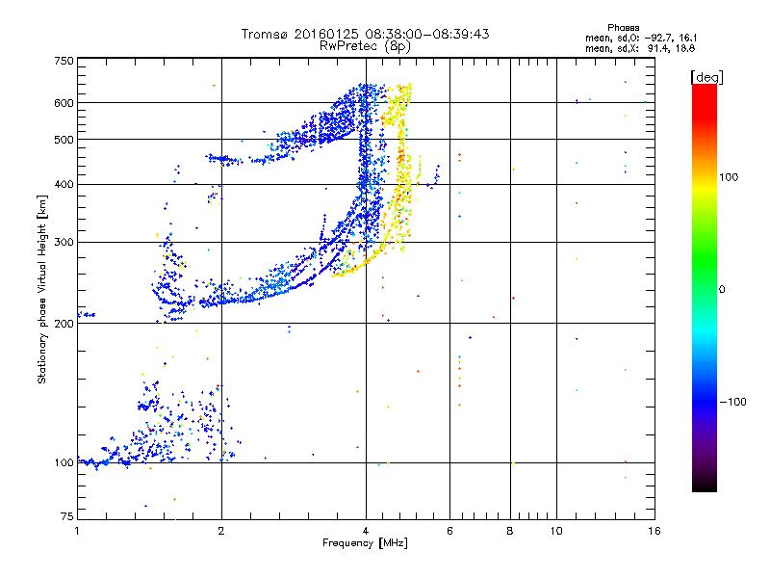Click the black bottom of the colorbar
Viewport: 770px width, 578px height.
(705, 485)
